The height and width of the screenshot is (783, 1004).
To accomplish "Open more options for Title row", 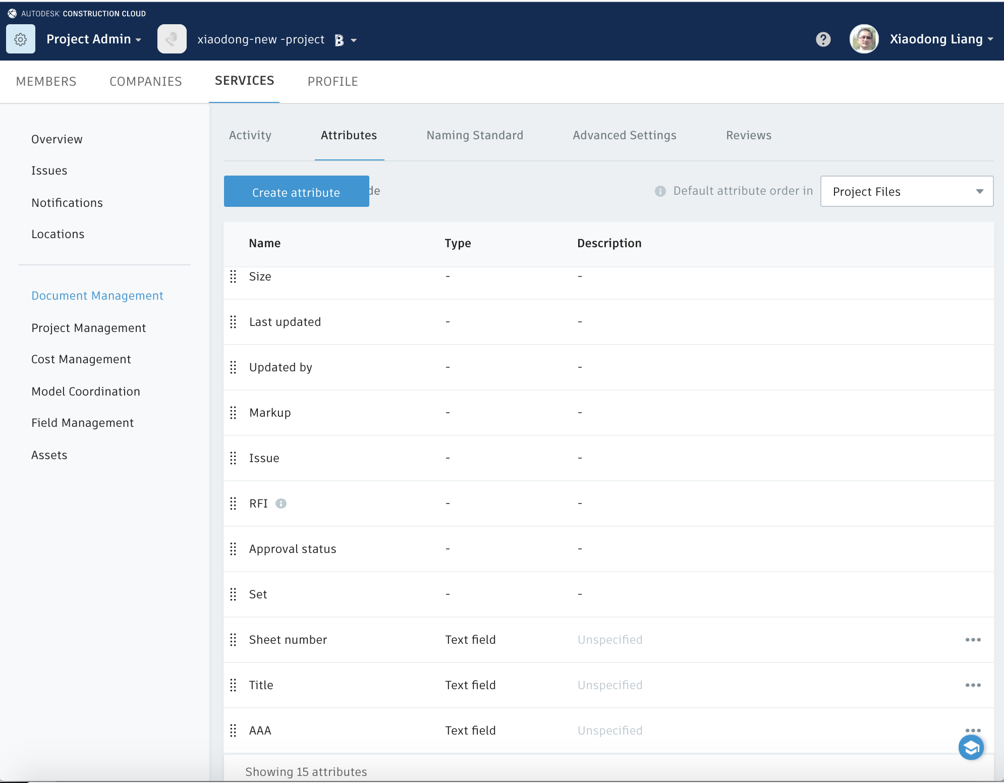I will (x=973, y=685).
